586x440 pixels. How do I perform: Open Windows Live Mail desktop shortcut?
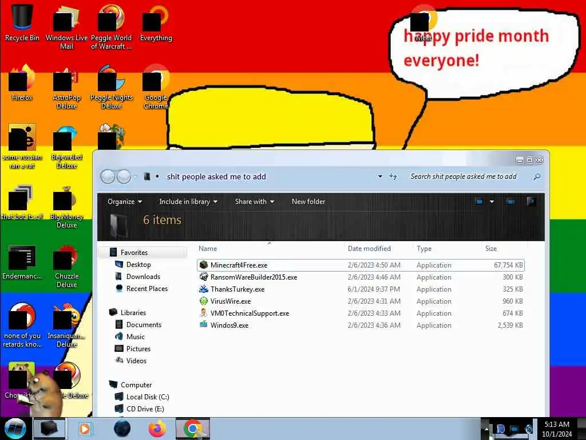[66, 27]
